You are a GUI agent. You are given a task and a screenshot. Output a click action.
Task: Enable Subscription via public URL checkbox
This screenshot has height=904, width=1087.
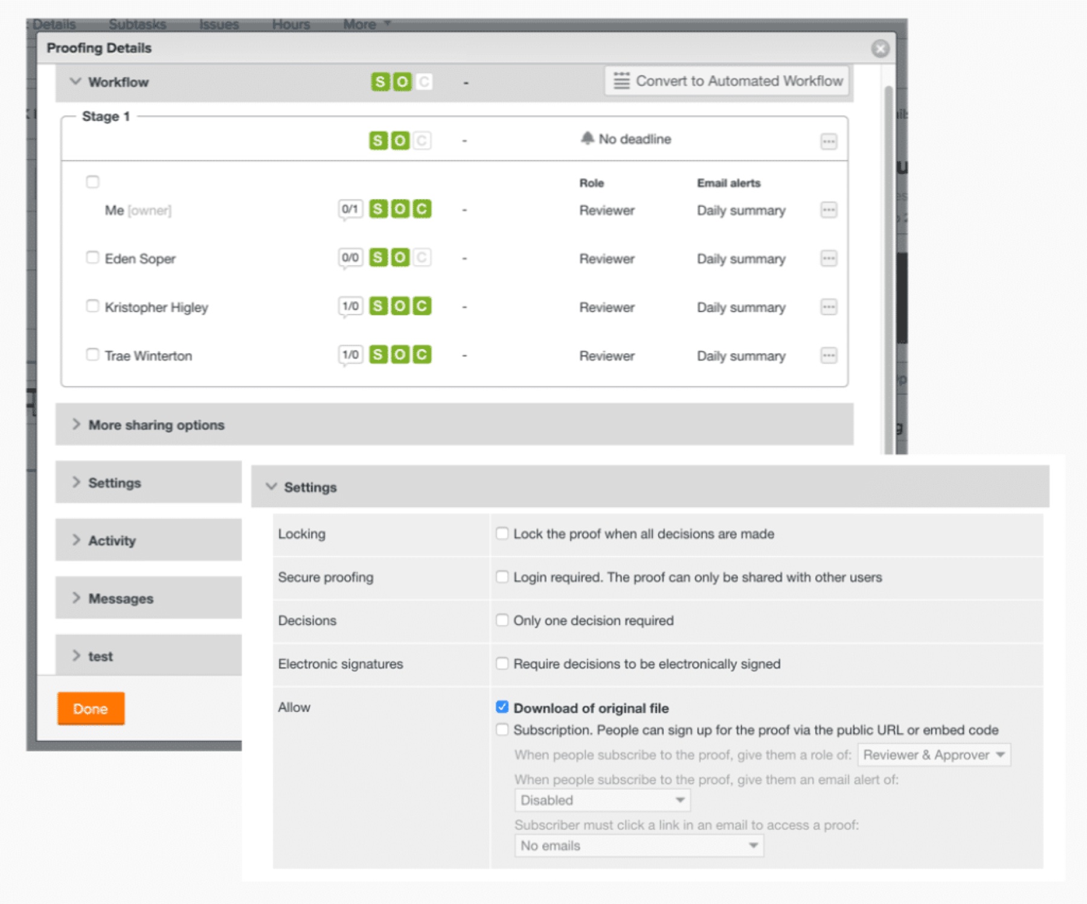click(x=502, y=729)
